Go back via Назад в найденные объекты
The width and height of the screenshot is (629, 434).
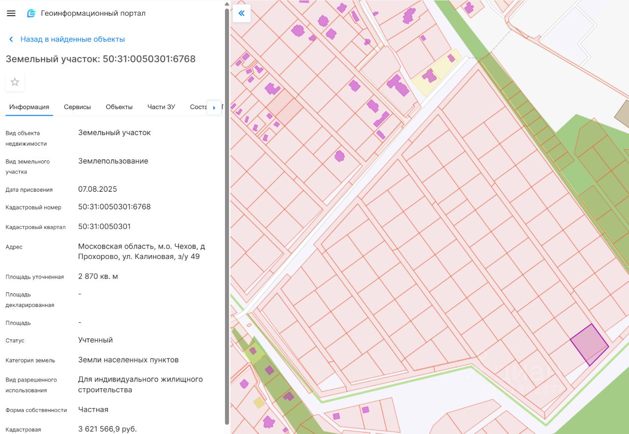(x=72, y=39)
